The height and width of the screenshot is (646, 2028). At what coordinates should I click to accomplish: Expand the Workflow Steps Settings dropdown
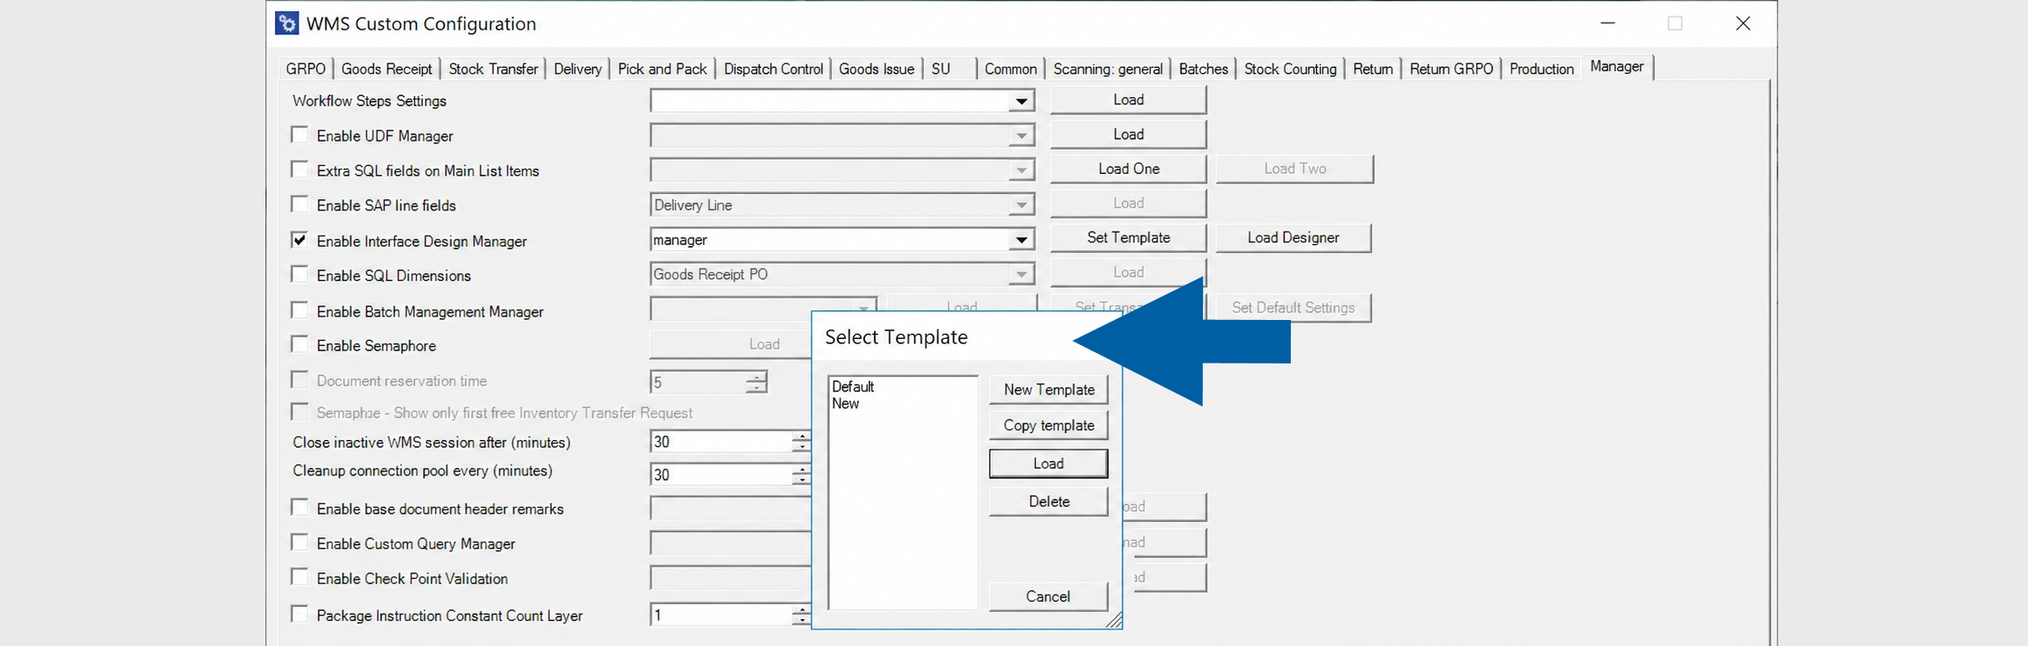coord(1021,102)
